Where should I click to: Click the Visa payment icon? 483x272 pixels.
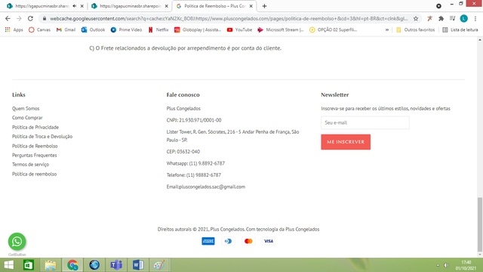[x=269, y=241]
